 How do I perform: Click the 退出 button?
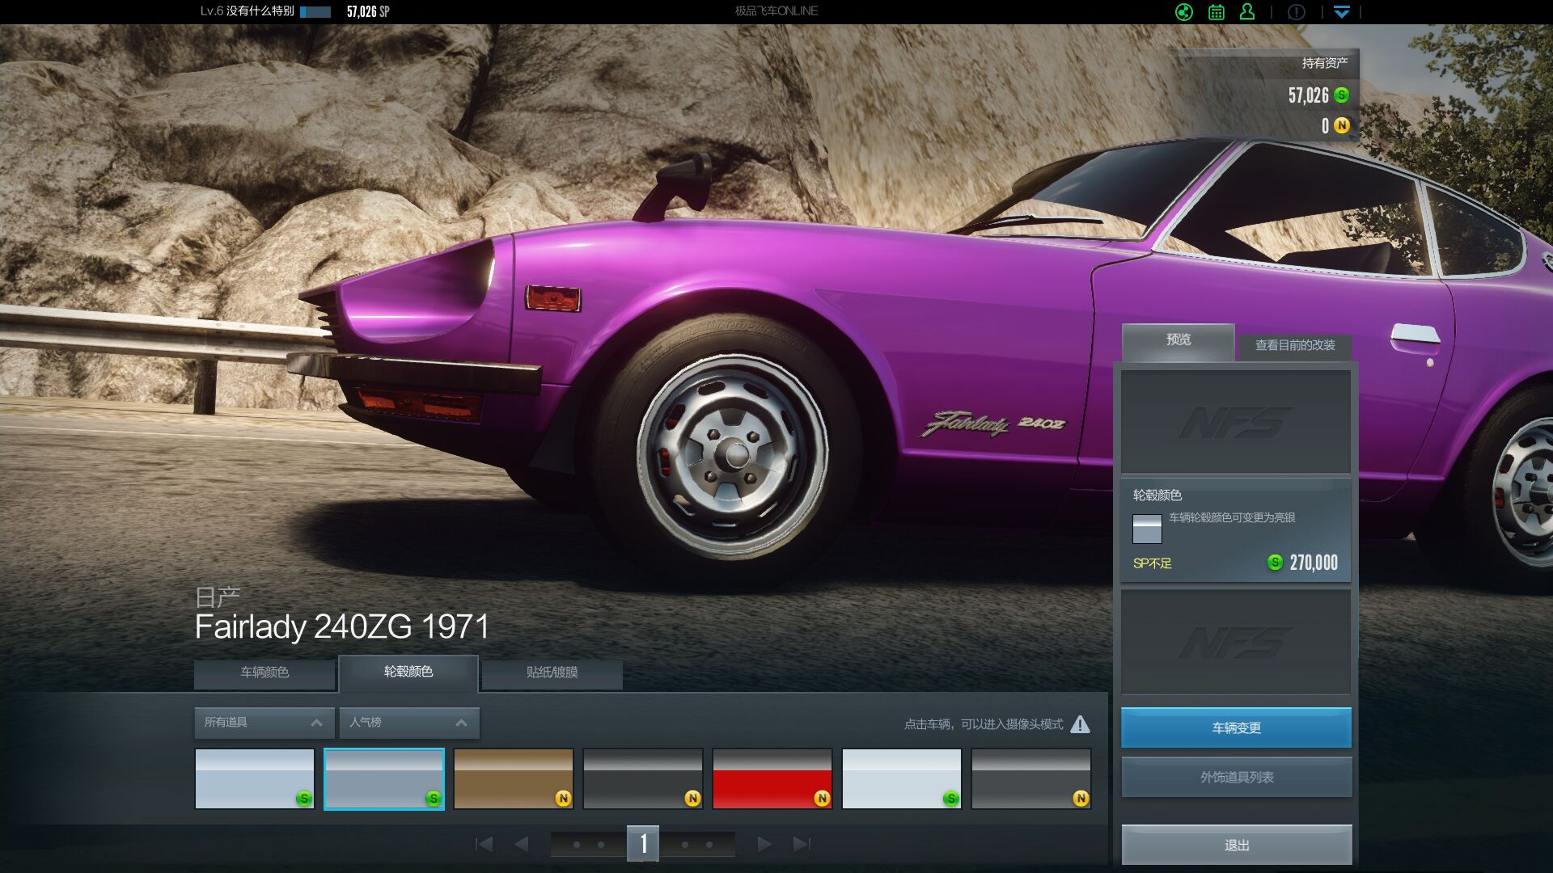click(x=1236, y=846)
